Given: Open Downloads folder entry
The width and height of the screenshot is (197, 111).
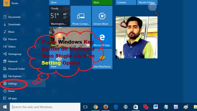Looking at the screenshot, I should click(12, 24).
